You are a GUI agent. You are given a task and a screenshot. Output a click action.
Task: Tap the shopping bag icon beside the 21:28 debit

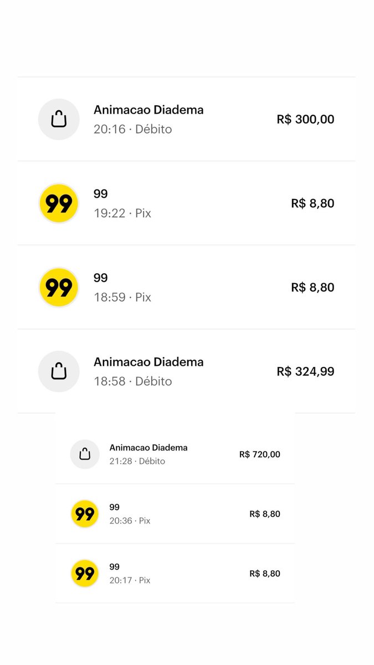(x=85, y=454)
